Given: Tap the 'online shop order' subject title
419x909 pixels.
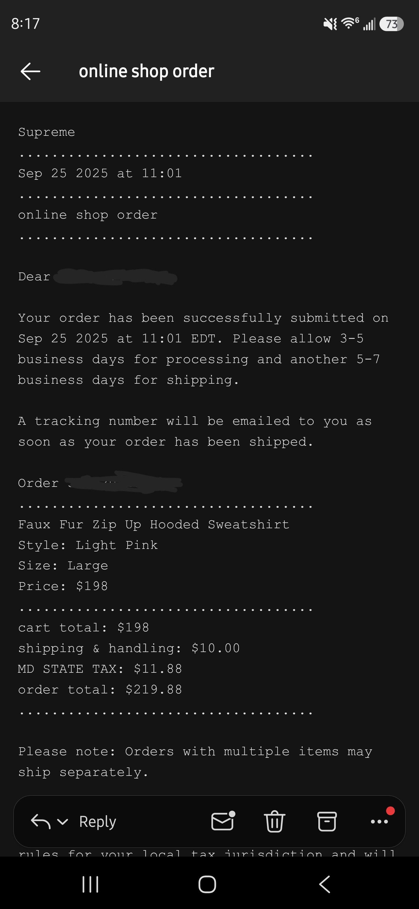Looking at the screenshot, I should 147,71.
